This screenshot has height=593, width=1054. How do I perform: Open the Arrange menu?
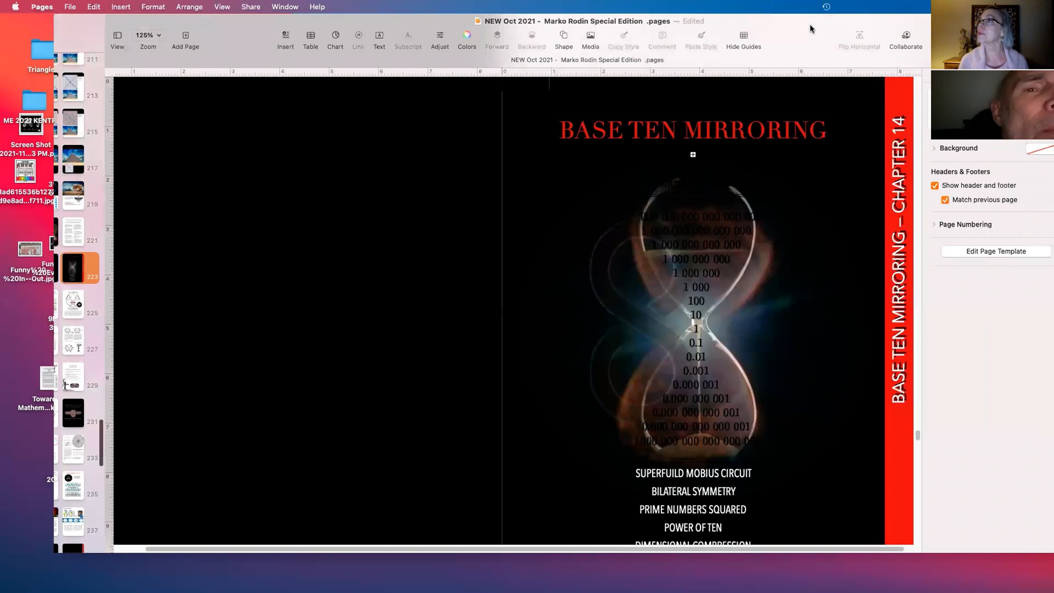(x=189, y=7)
